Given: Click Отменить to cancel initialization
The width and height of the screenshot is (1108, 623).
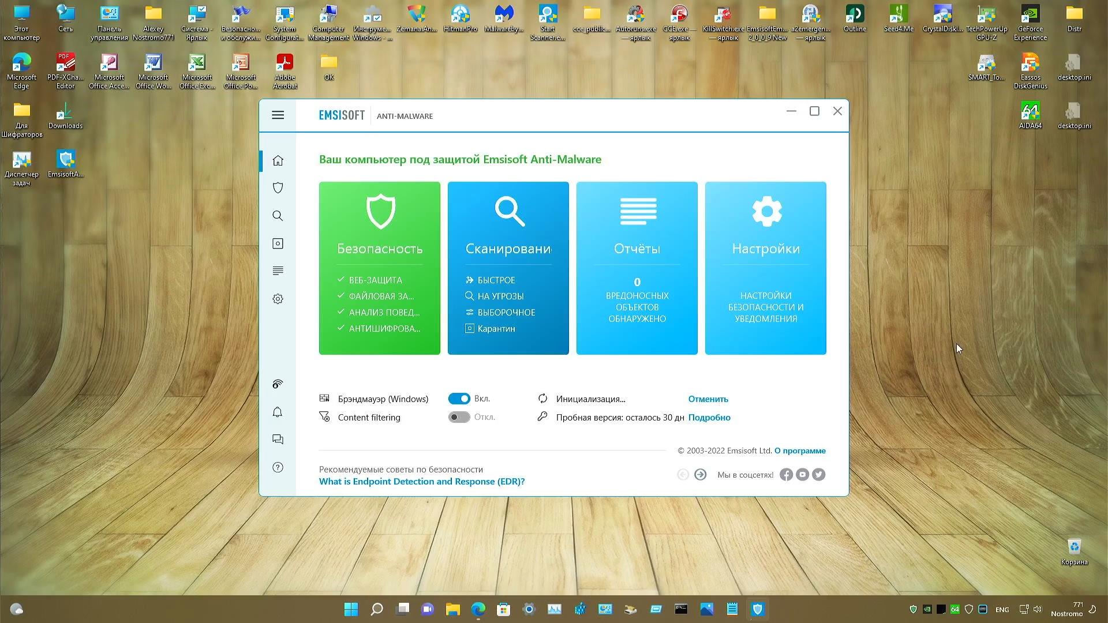Looking at the screenshot, I should click(x=708, y=399).
